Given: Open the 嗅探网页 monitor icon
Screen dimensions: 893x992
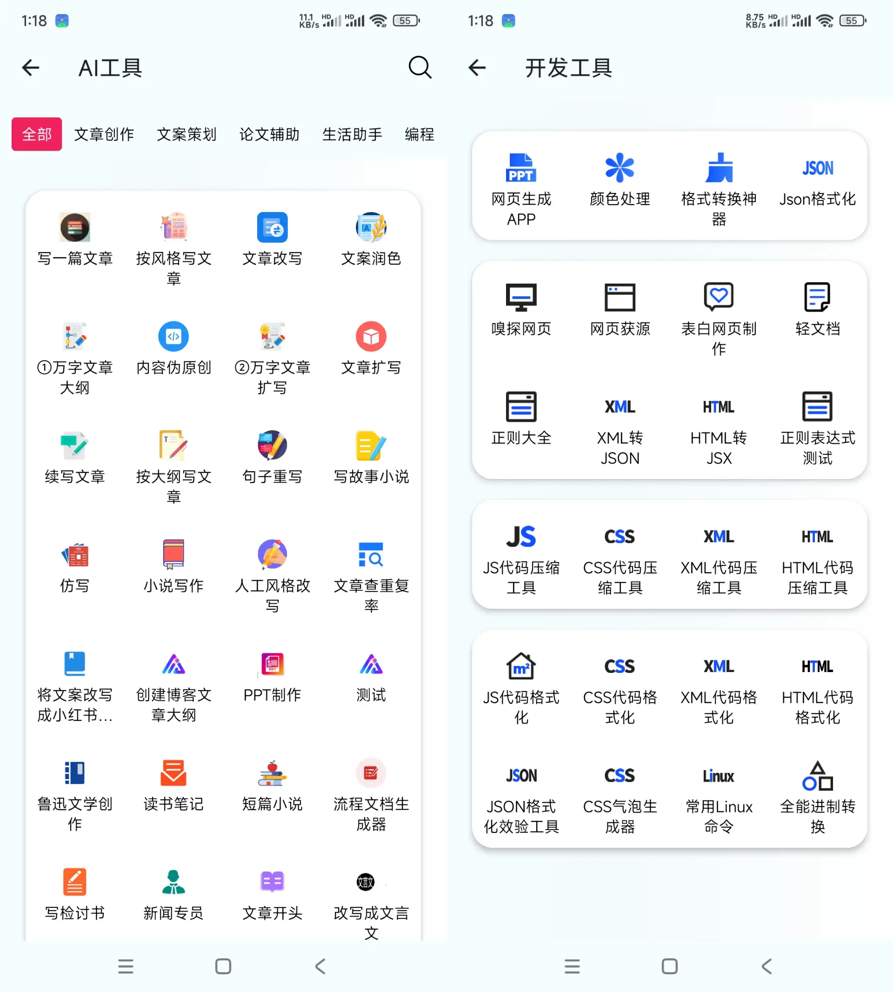Looking at the screenshot, I should (x=521, y=297).
